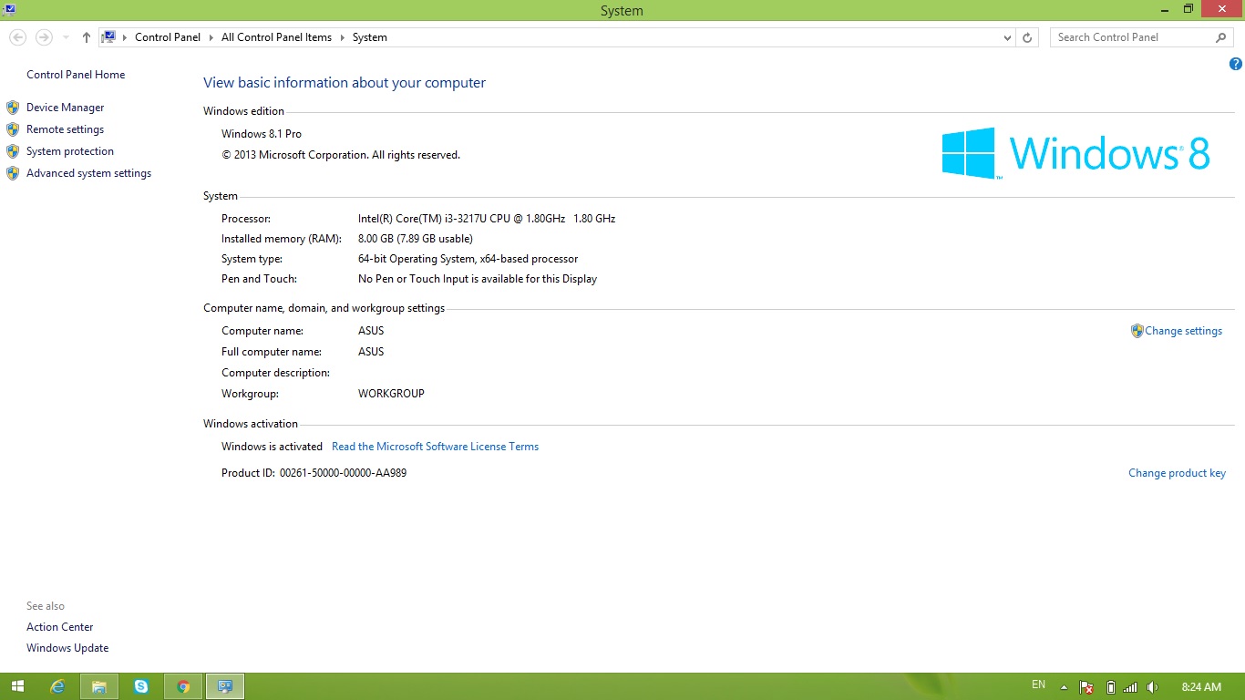Open Help with the blue question mark icon
The height and width of the screenshot is (700, 1245).
[1236, 64]
